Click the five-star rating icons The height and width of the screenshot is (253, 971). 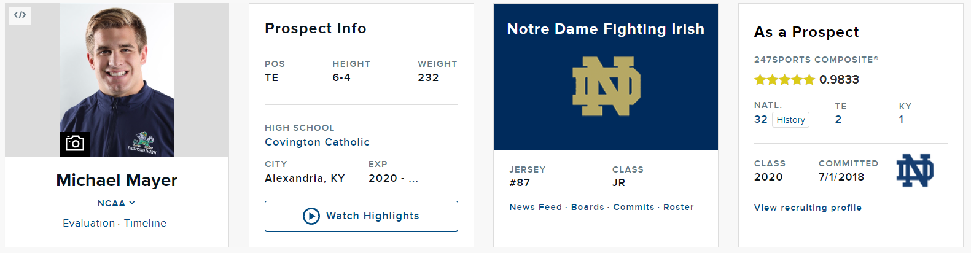(784, 79)
